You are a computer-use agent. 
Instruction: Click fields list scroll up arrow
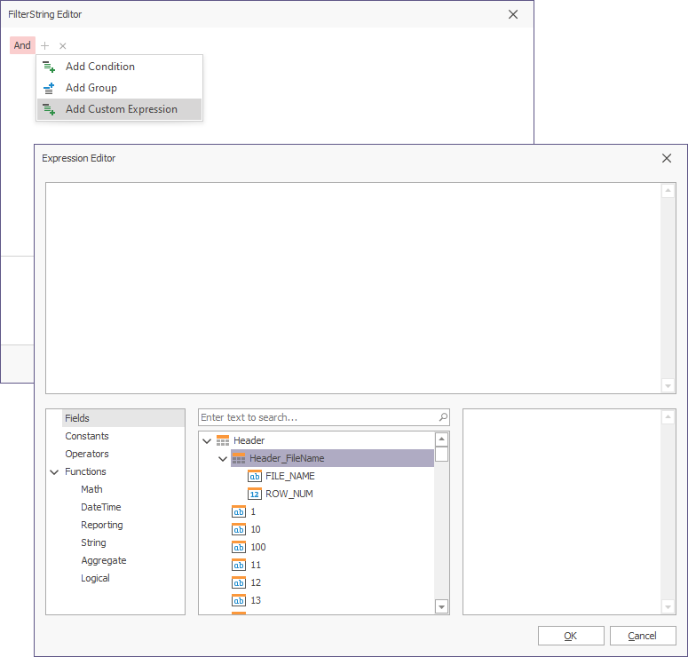(x=441, y=439)
